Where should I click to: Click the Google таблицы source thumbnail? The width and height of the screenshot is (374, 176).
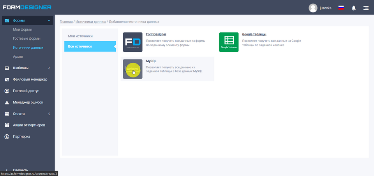[229, 42]
